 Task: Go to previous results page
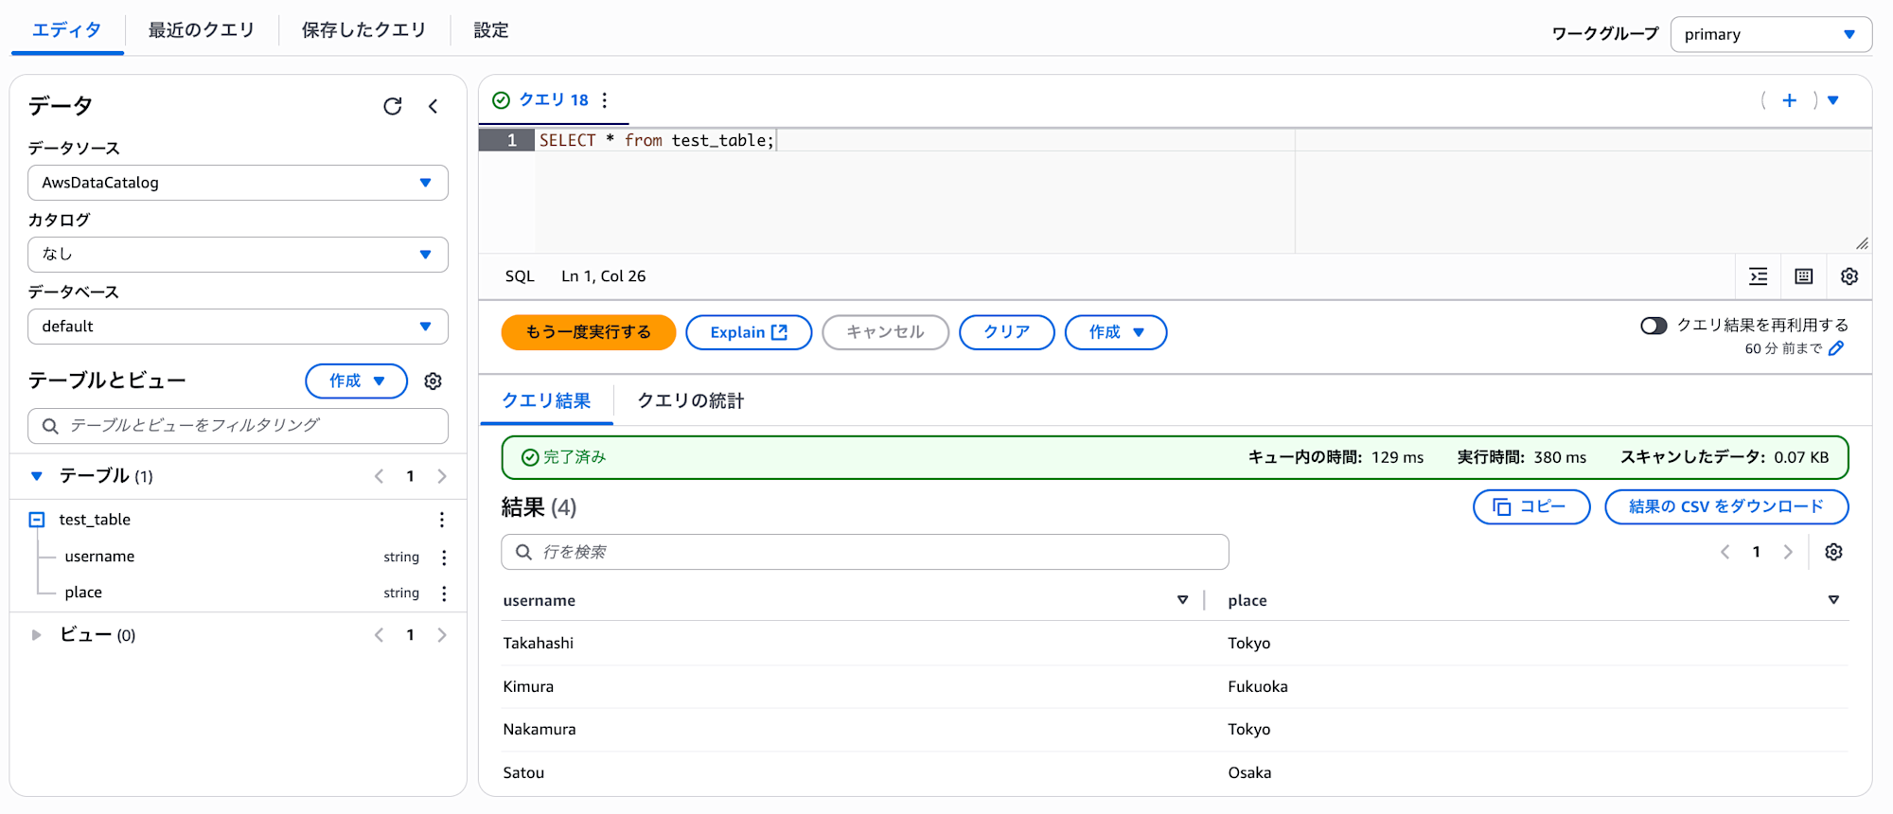click(1725, 552)
